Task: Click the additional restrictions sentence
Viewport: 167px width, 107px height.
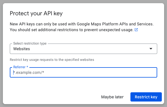Action: pos(72,30)
